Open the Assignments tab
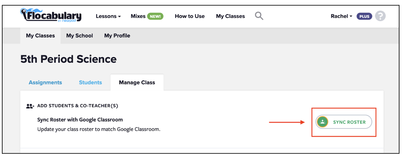The height and width of the screenshot is (157, 402). (45, 82)
